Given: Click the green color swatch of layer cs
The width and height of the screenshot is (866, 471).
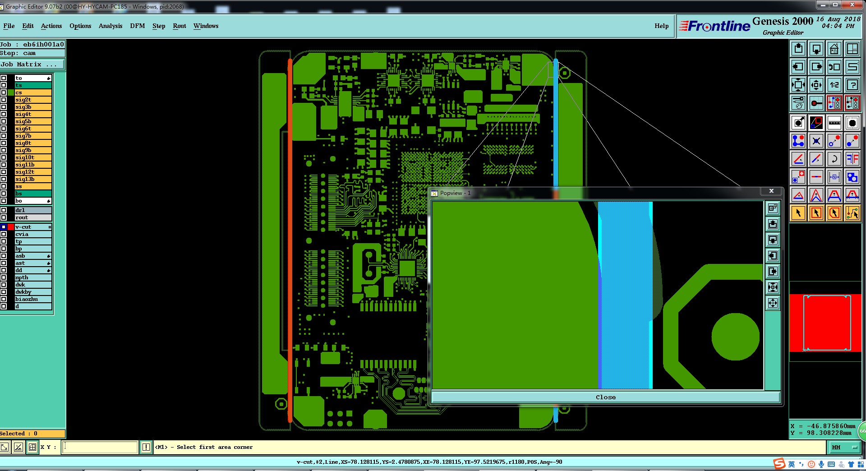Looking at the screenshot, I should 11,92.
